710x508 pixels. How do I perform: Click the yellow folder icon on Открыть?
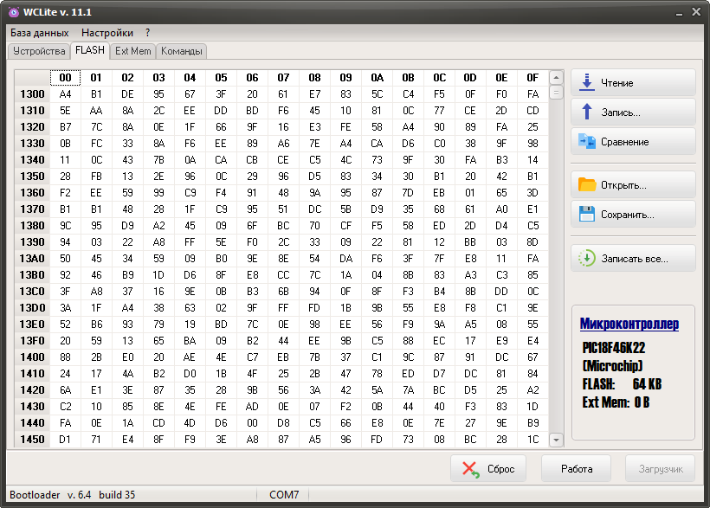point(586,185)
